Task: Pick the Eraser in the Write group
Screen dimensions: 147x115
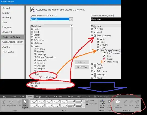Action: click(x=19, y=103)
